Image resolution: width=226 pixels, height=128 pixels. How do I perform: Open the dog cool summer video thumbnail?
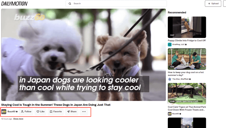point(187,59)
